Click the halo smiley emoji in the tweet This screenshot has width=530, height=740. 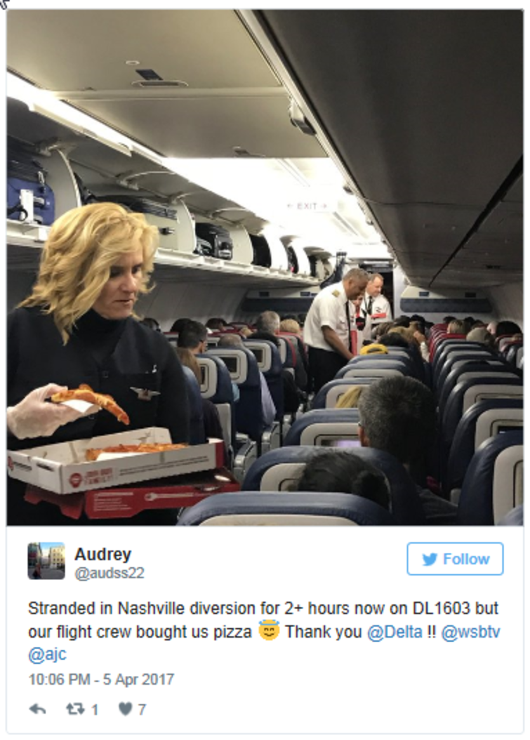[268, 630]
